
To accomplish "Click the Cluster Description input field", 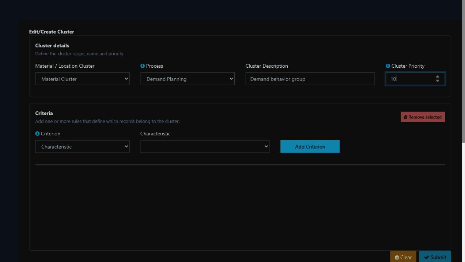I will 310,79.
